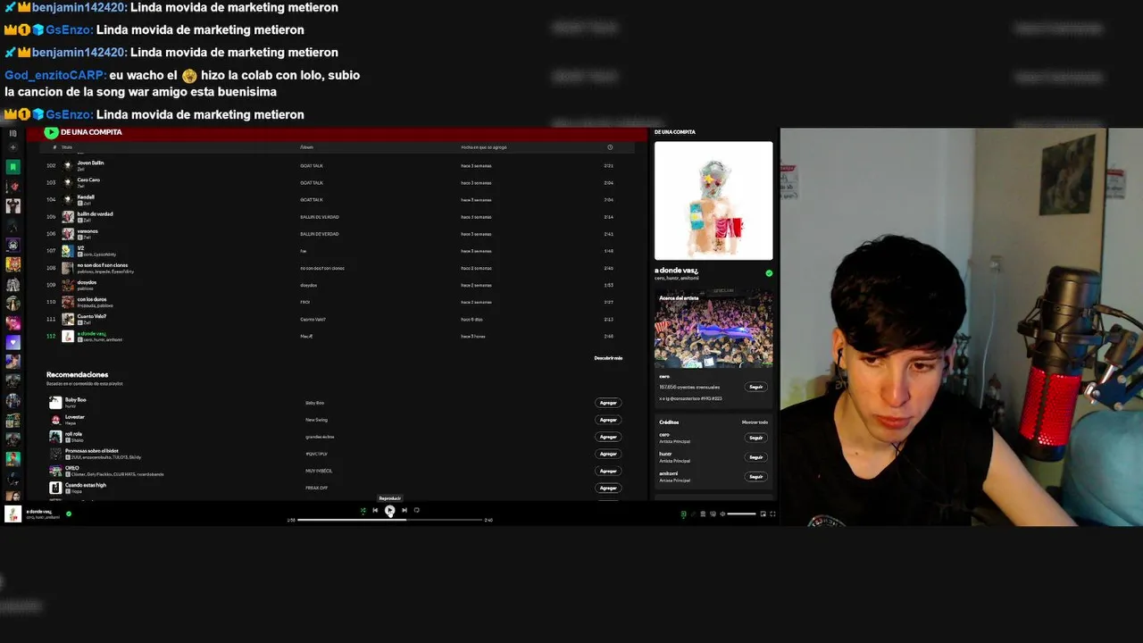Viewport: 1143px width, 643px height.
Task: Sort by the duration clock column icon
Action: point(610,147)
